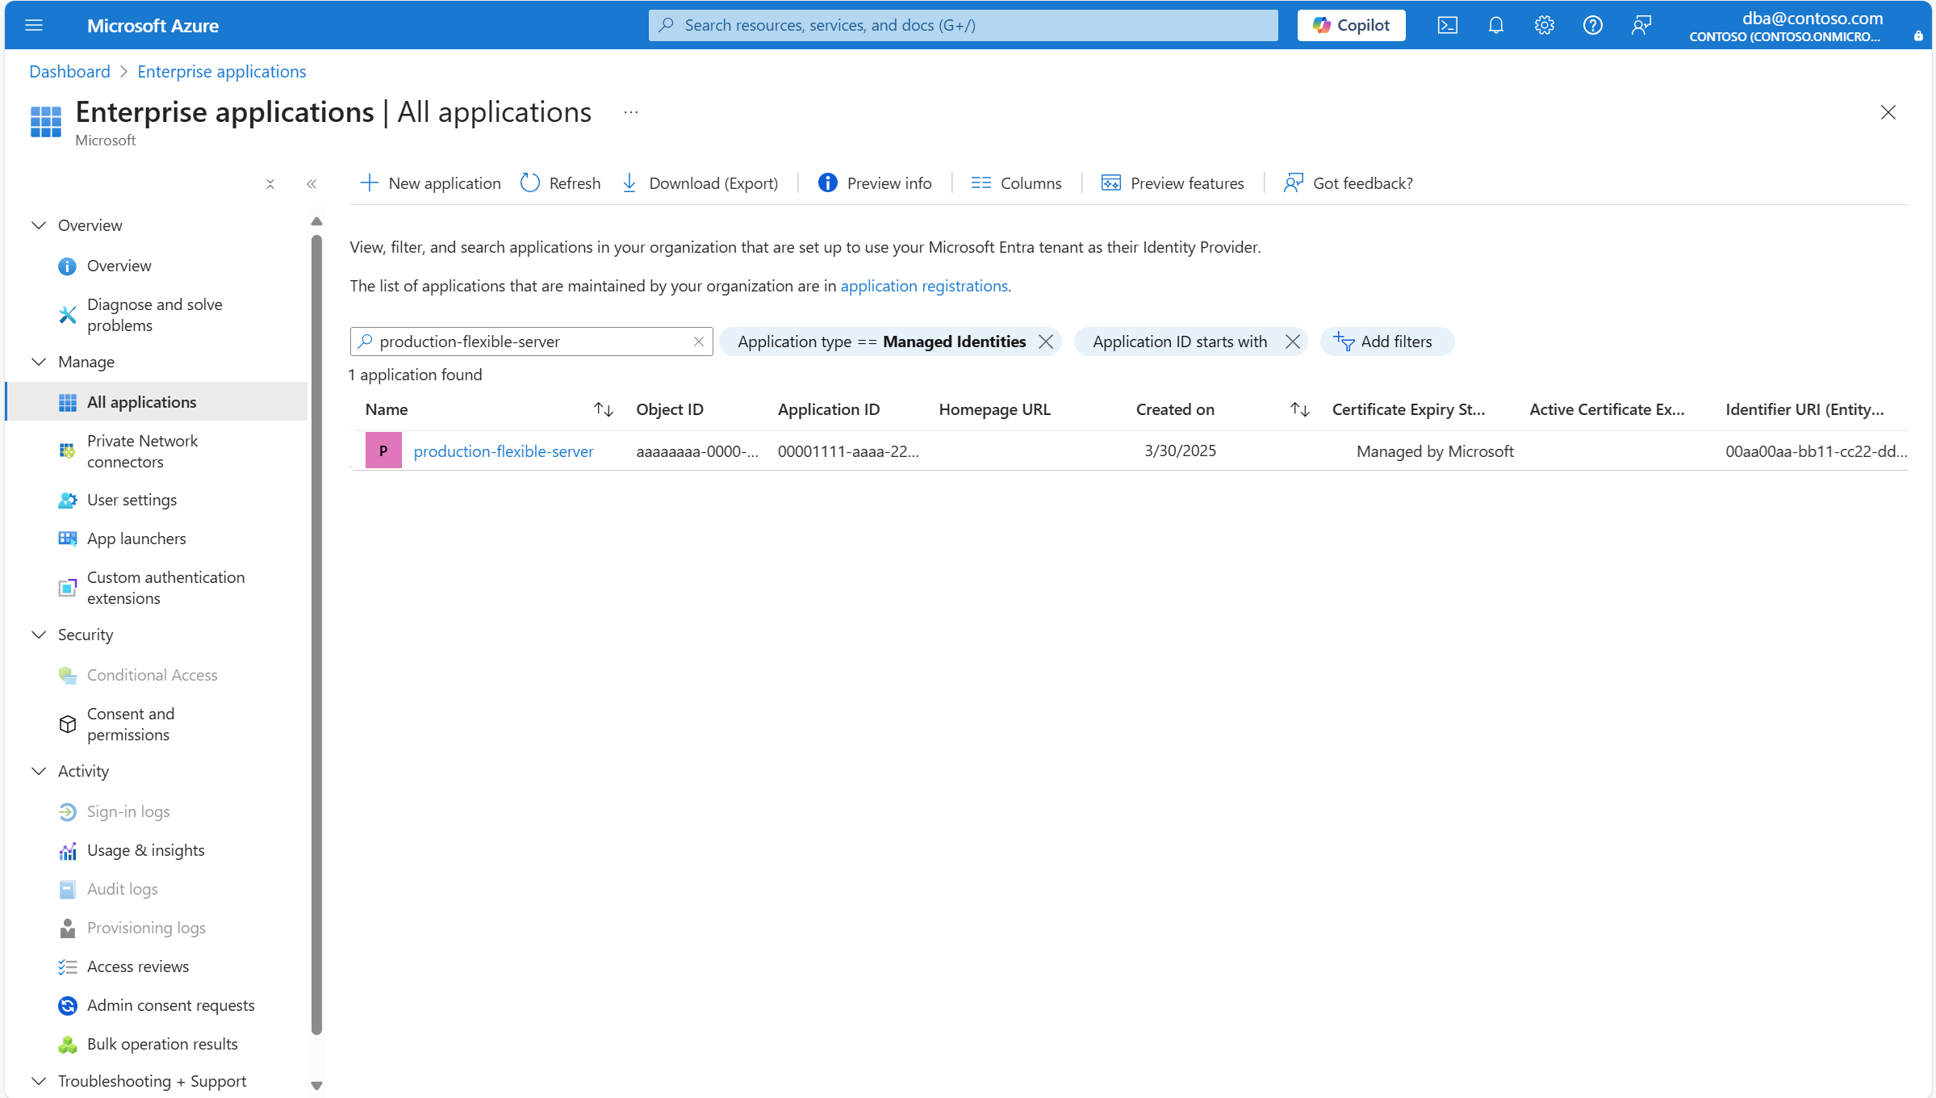Remove Application ID starts with filter
Viewport: 1936px width, 1098px height.
tap(1292, 342)
